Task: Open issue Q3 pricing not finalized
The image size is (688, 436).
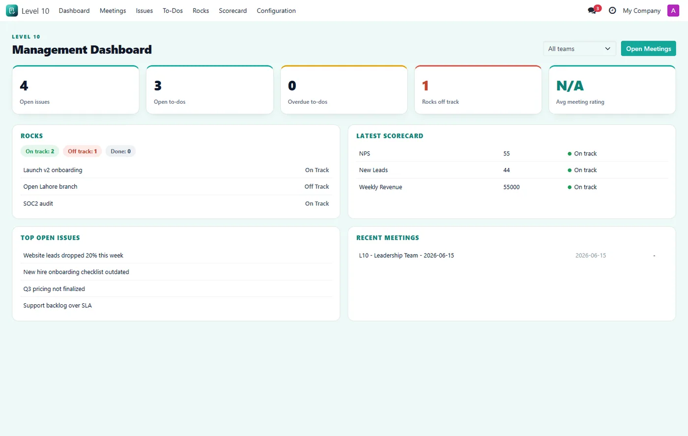Action: [176, 289]
